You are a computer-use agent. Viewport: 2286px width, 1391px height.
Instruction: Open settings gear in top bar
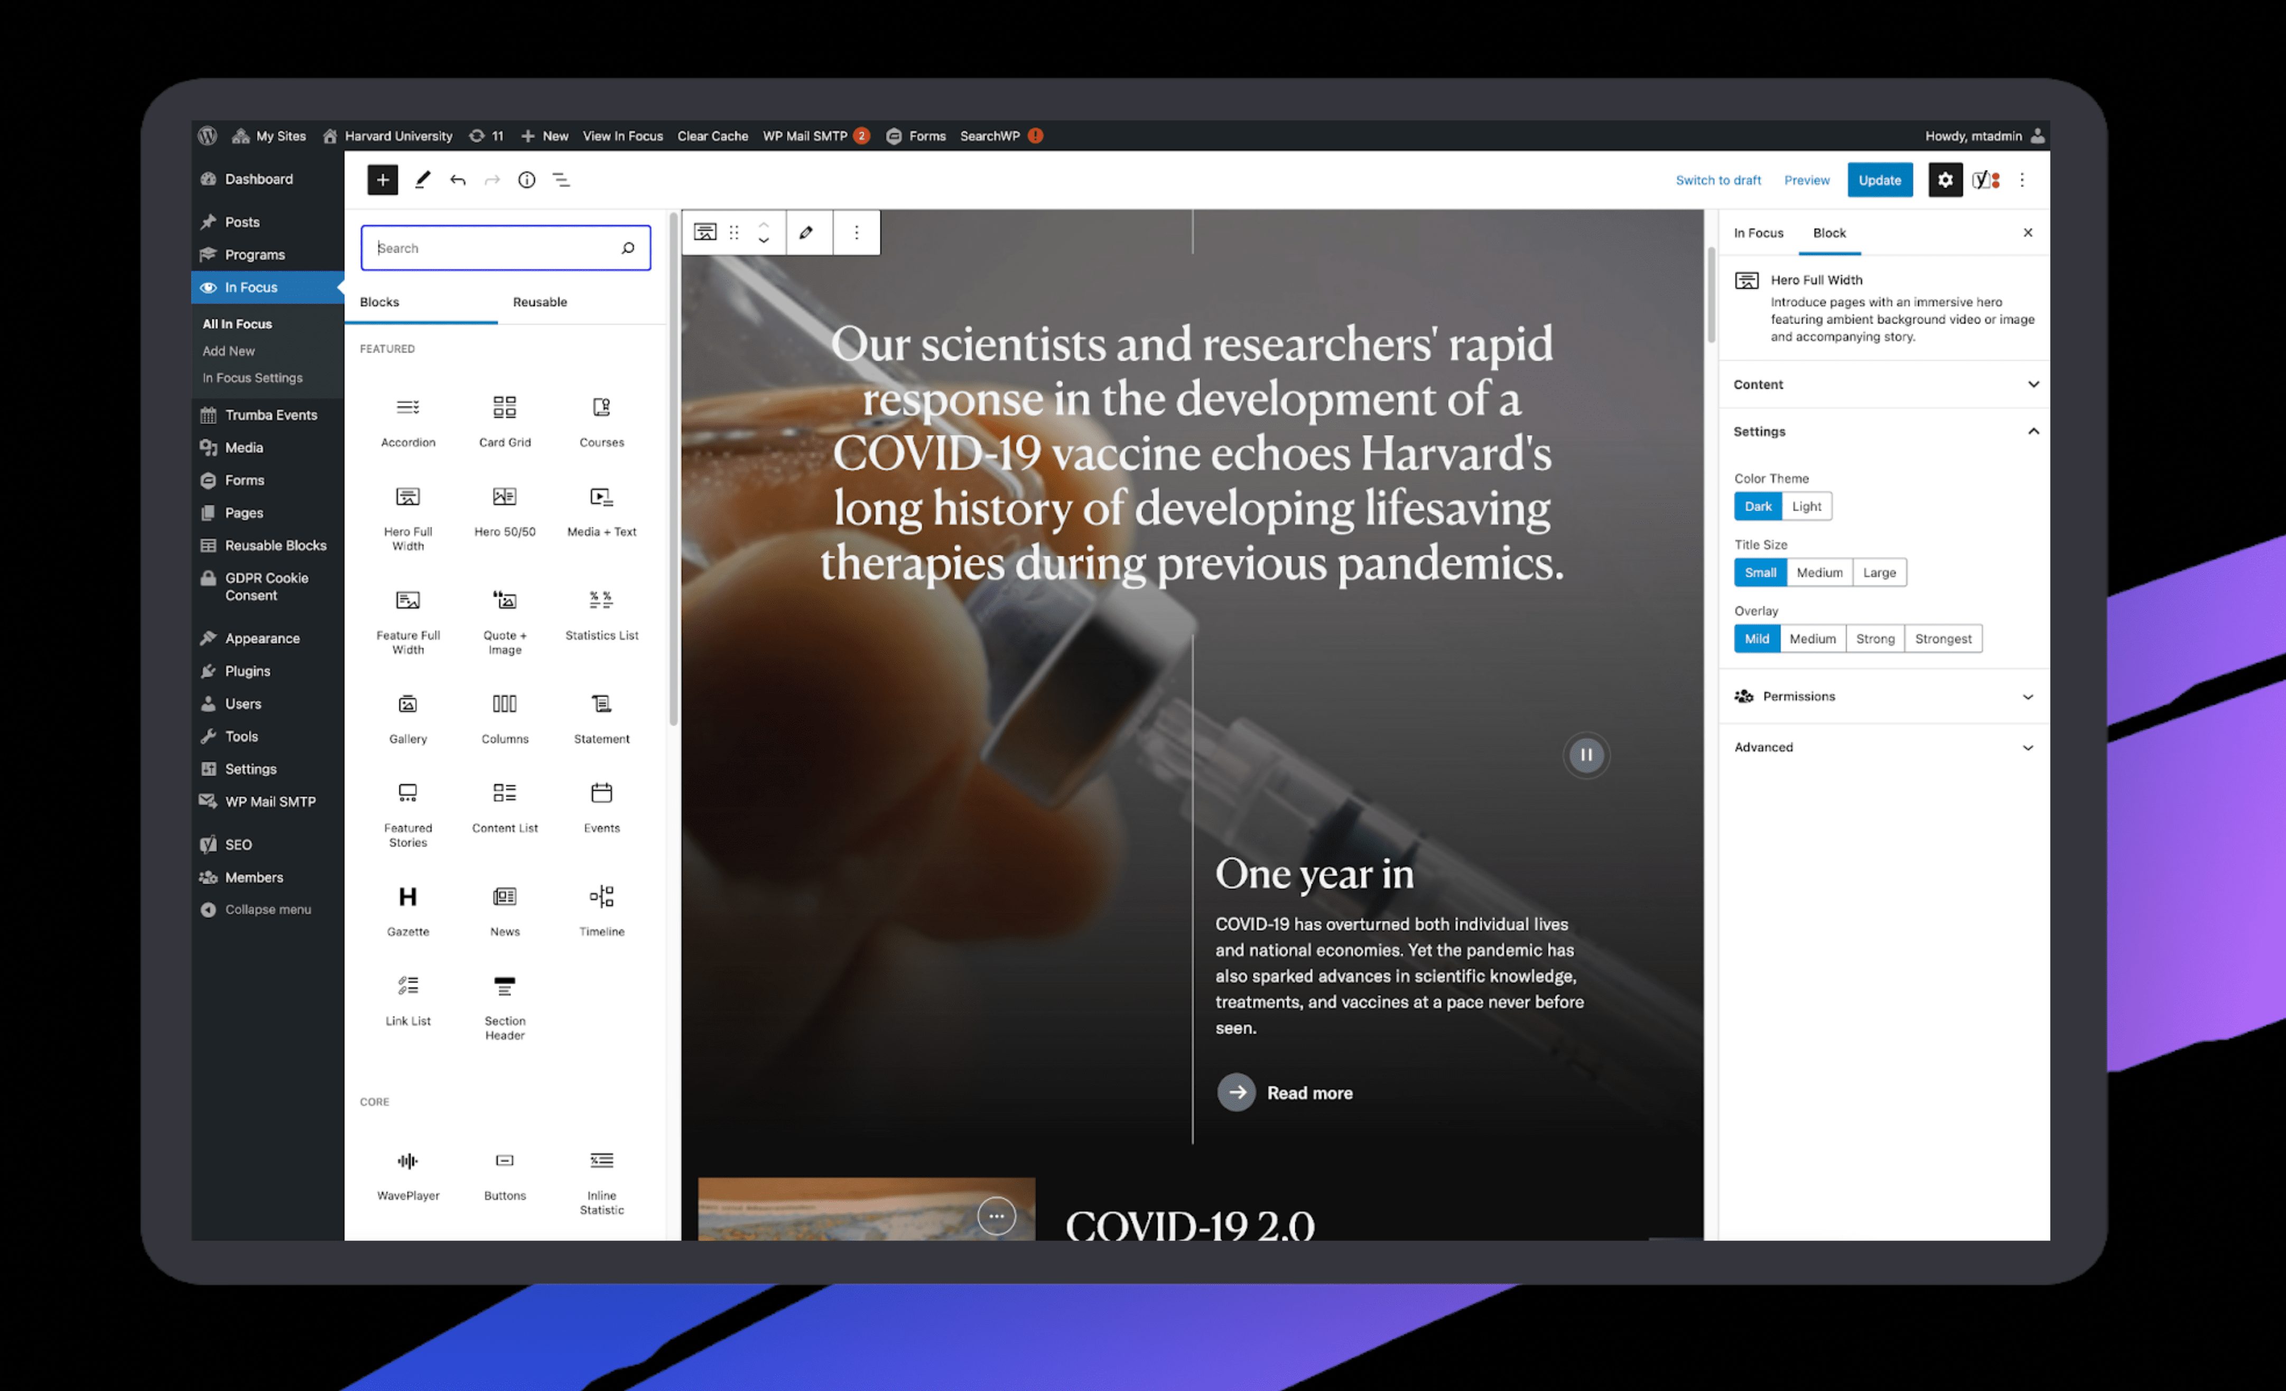click(1945, 180)
